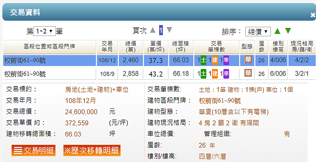Select the 108/9 校前街61~90號 row
316x162 pixels.
click(x=159, y=74)
